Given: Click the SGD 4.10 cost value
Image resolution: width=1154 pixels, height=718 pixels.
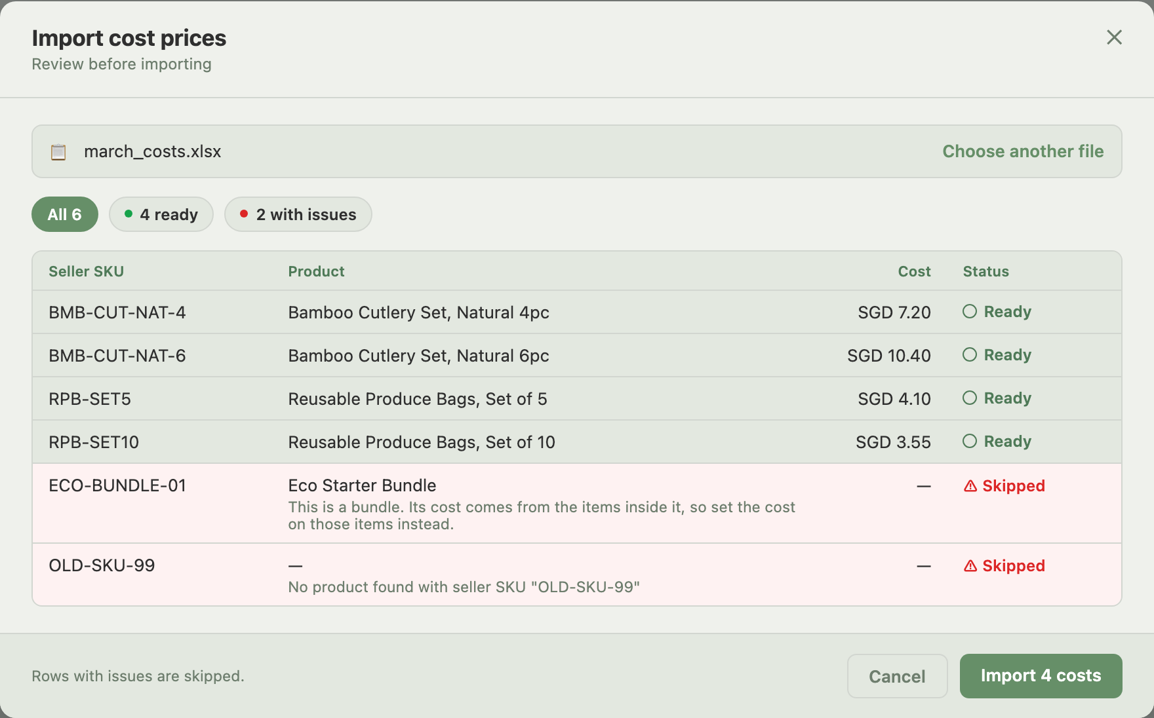Looking at the screenshot, I should (x=894, y=399).
